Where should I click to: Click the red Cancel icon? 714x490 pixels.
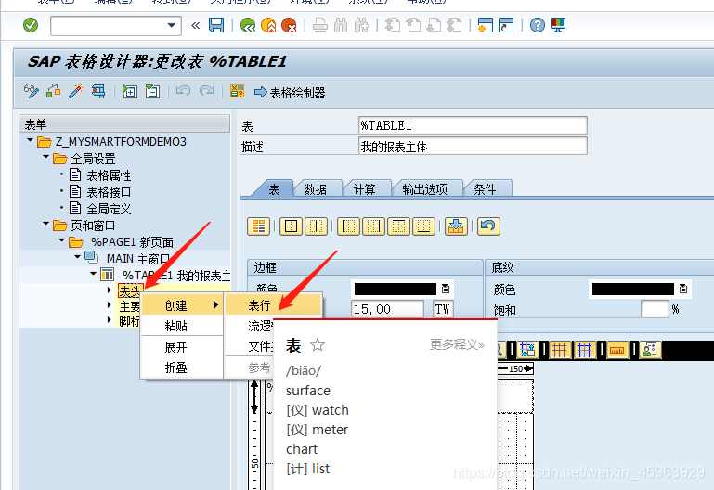[289, 25]
